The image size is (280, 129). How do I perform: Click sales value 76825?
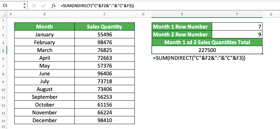tap(105, 50)
